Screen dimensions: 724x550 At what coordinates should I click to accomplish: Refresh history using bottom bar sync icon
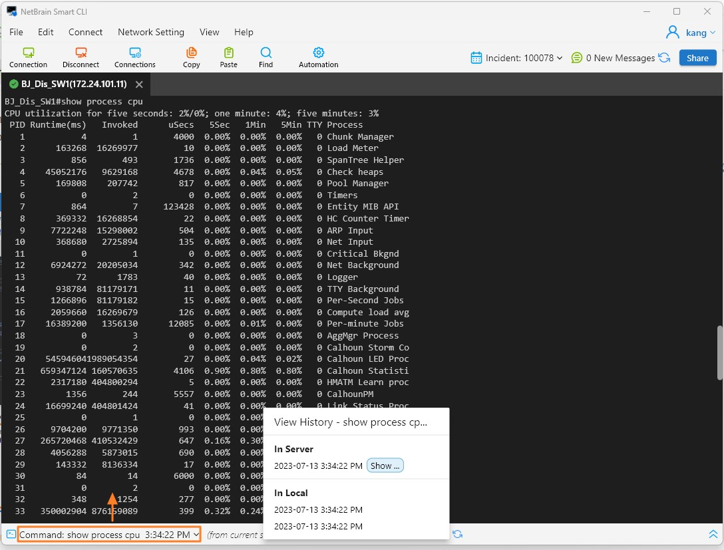tap(458, 534)
